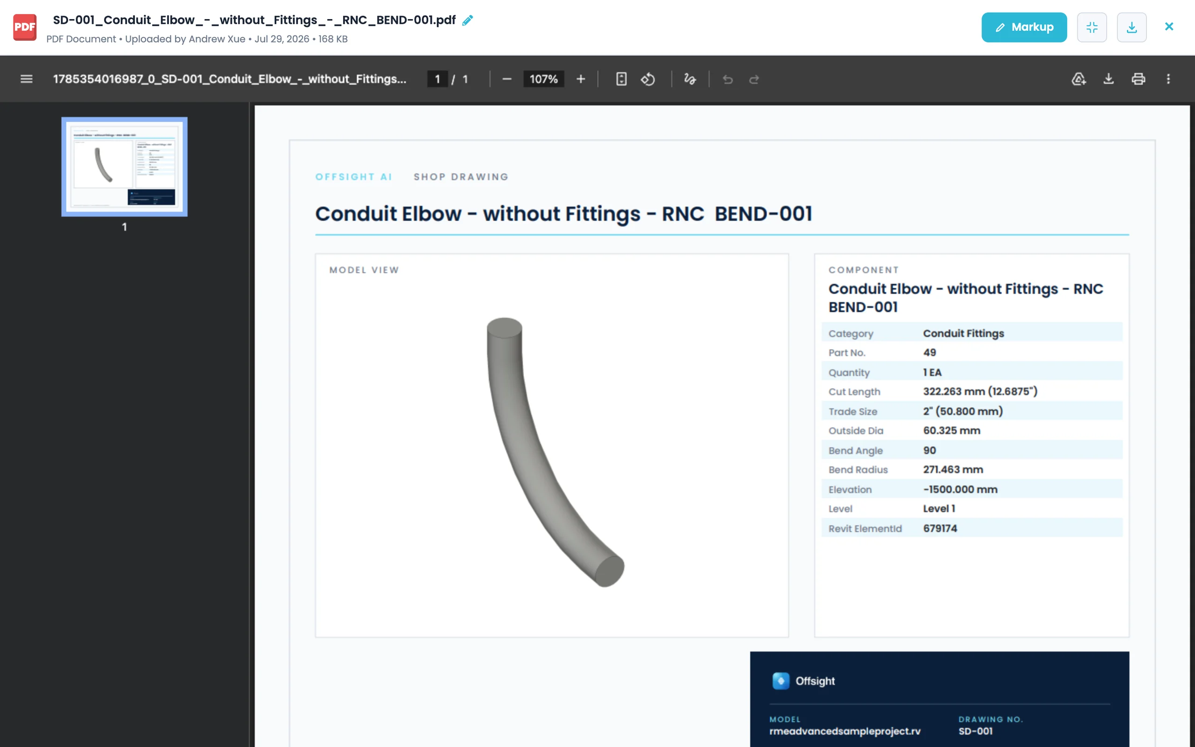The height and width of the screenshot is (747, 1195).
Task: Close the document preview
Action: [1169, 27]
